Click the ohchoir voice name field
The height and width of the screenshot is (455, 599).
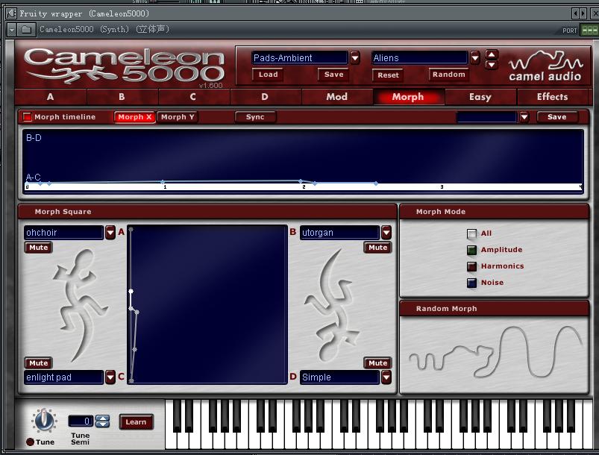click(64, 232)
